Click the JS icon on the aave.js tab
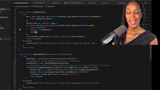This screenshot has width=160, height=90. (89, 3)
